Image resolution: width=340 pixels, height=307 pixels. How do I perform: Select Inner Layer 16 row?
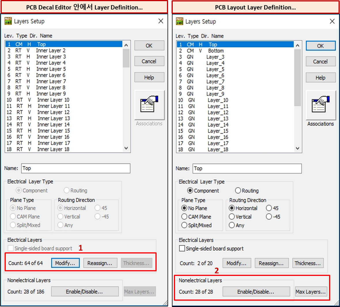[64, 137]
